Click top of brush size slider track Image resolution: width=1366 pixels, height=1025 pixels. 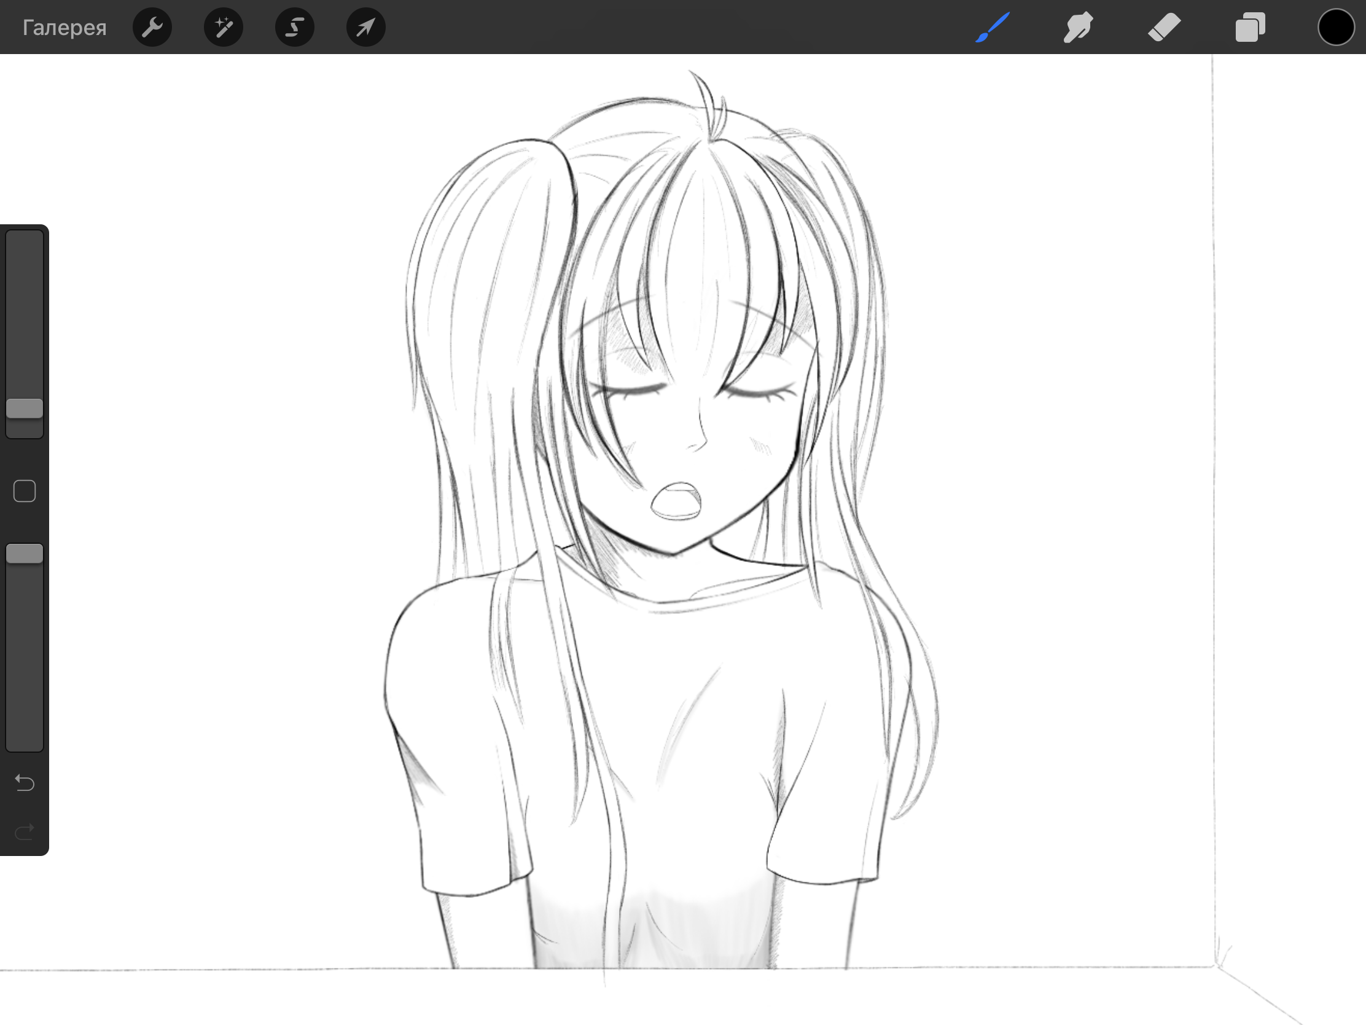tap(25, 241)
